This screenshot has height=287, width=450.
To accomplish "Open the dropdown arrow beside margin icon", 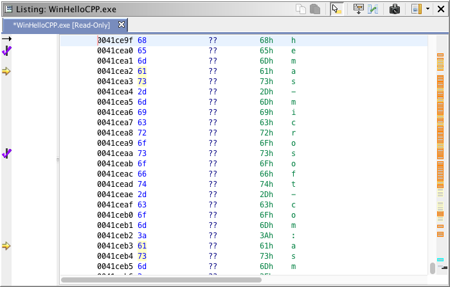I will [x=428, y=9].
